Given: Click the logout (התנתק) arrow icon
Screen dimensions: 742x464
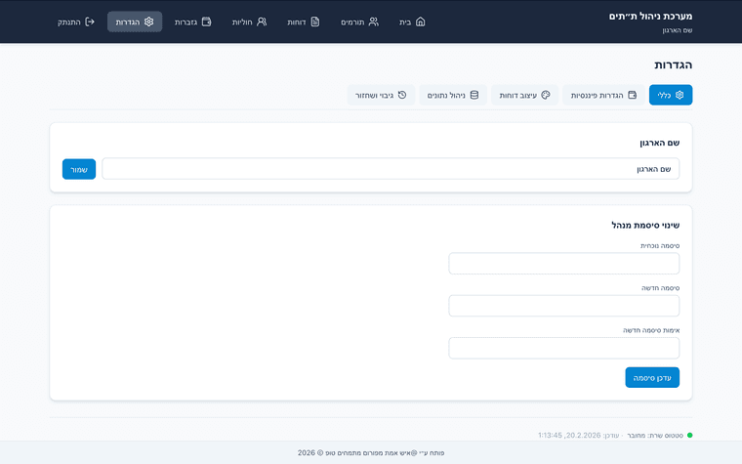Looking at the screenshot, I should click(90, 21).
